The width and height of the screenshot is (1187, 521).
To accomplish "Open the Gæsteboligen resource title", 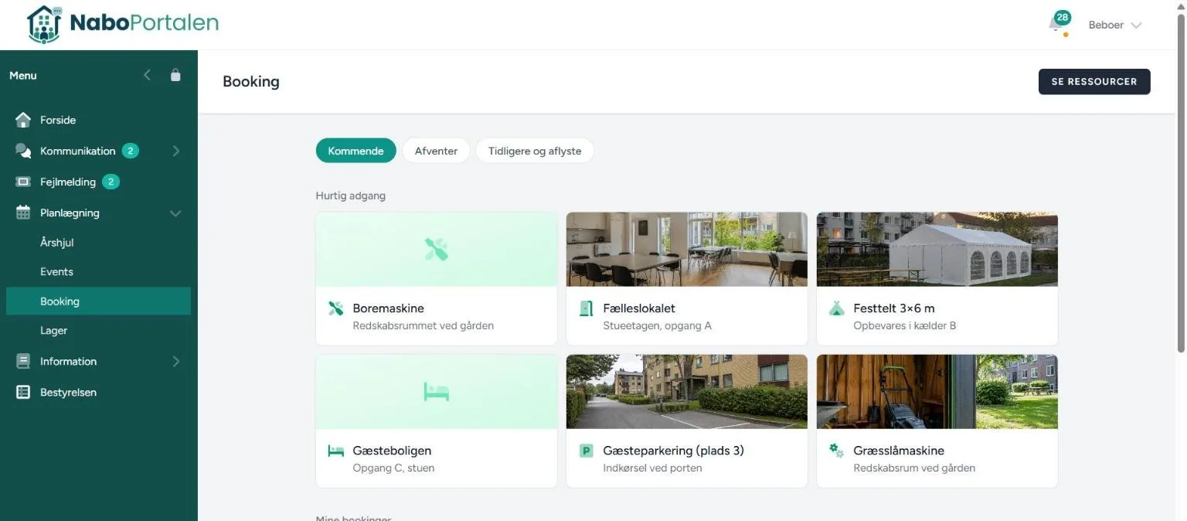I will click(392, 451).
